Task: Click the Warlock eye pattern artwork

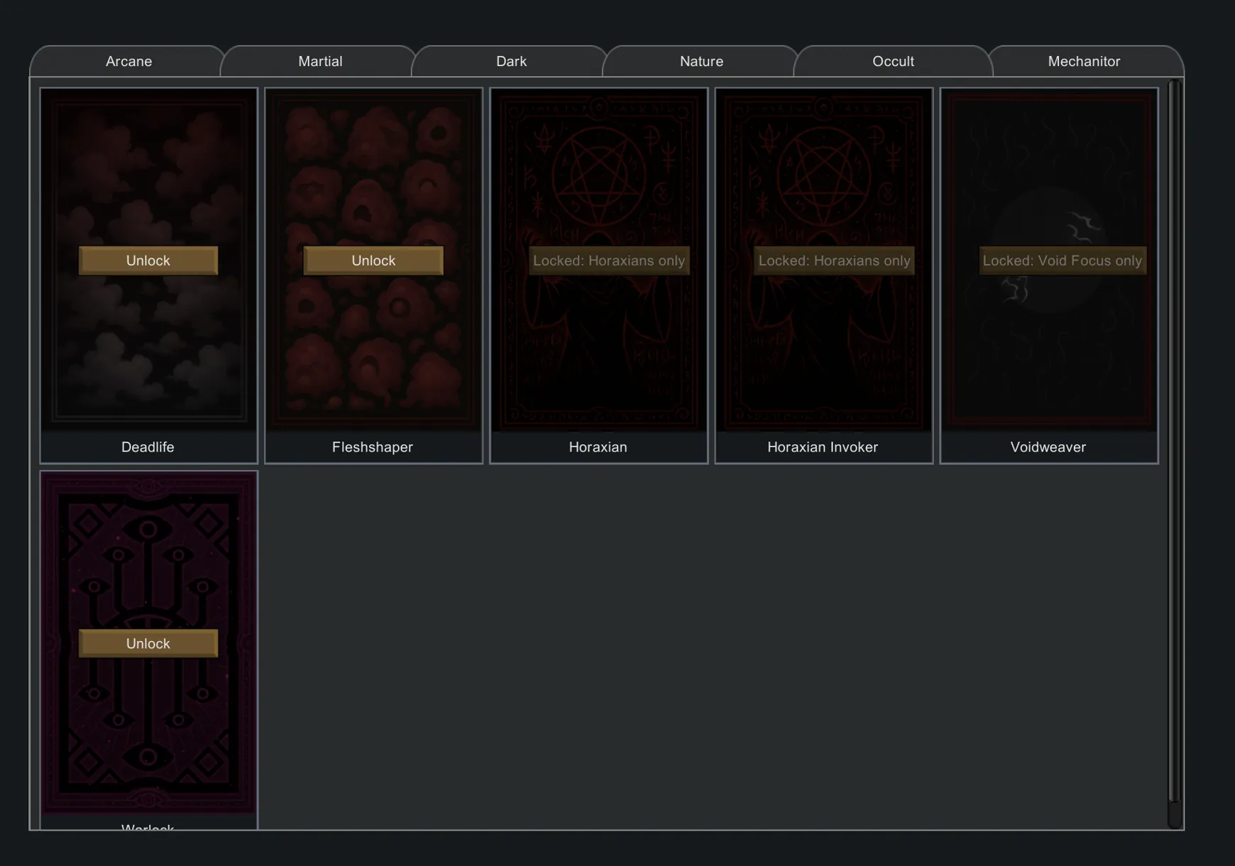Action: click(148, 554)
